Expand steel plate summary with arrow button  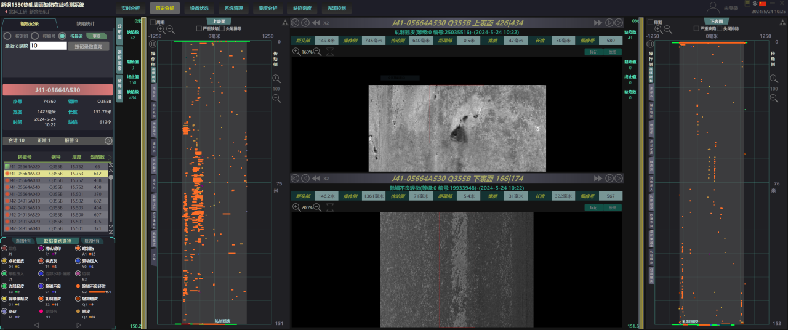(x=108, y=140)
